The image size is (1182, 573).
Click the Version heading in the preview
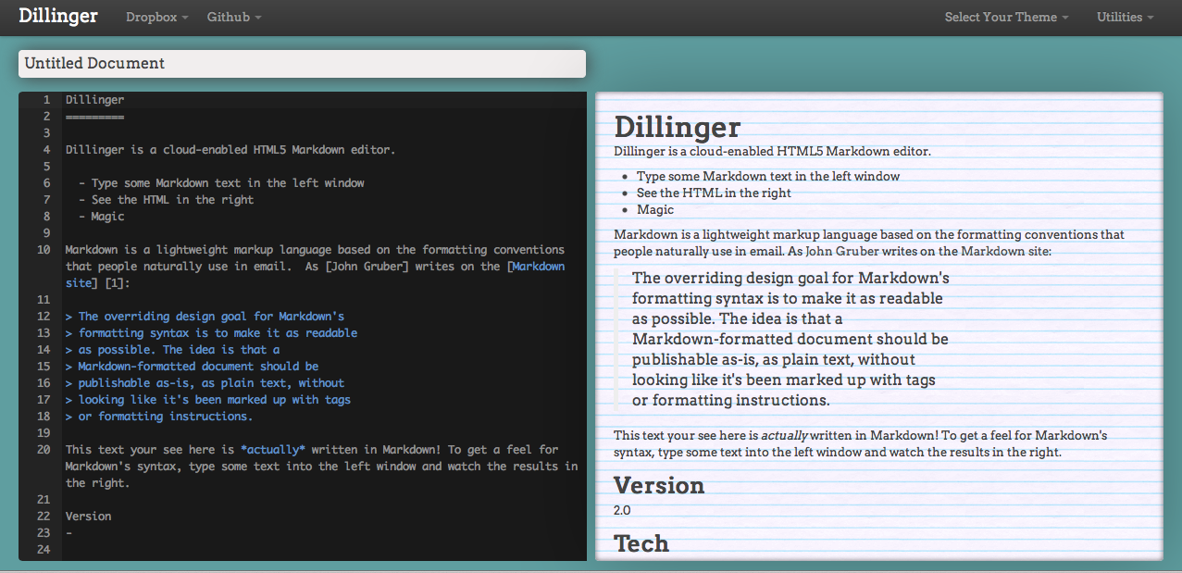(x=659, y=485)
